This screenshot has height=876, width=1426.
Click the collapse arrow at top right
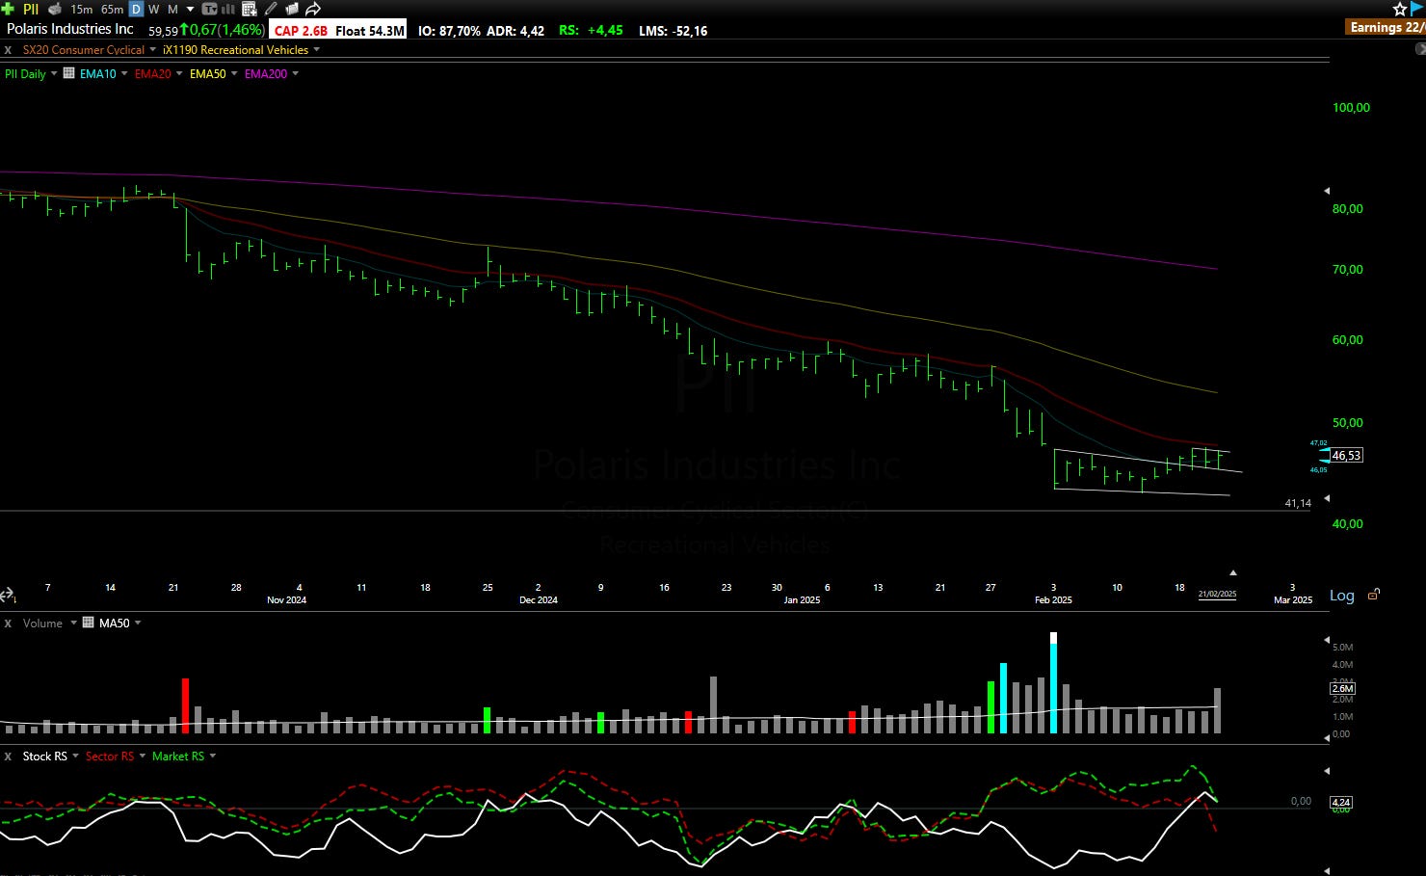(x=1420, y=48)
